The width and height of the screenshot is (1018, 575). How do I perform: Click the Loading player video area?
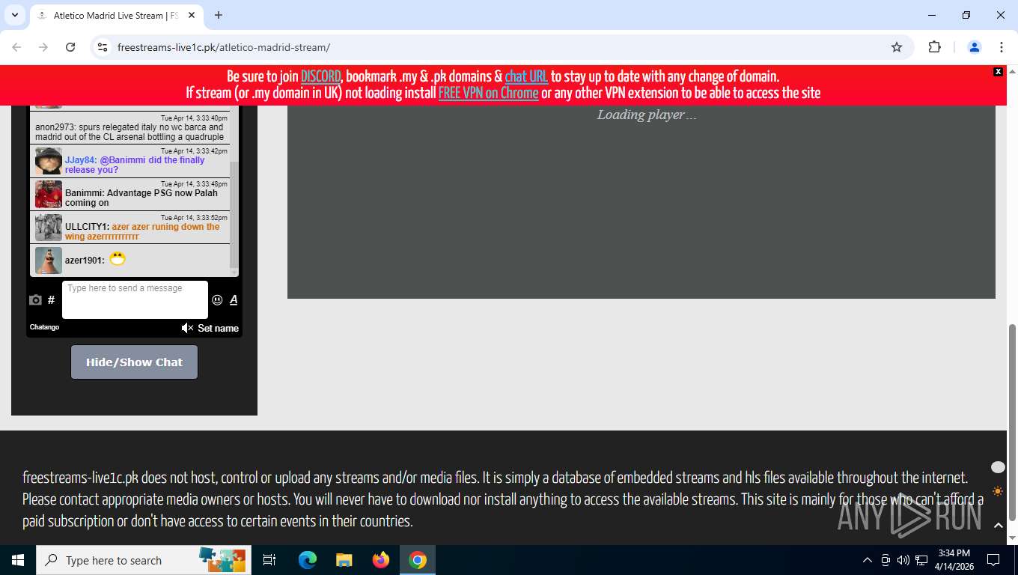pos(641,202)
